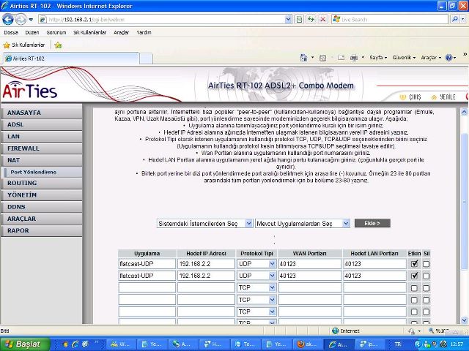Click the RSS feeds icon
469x351 pixels.
322,58
